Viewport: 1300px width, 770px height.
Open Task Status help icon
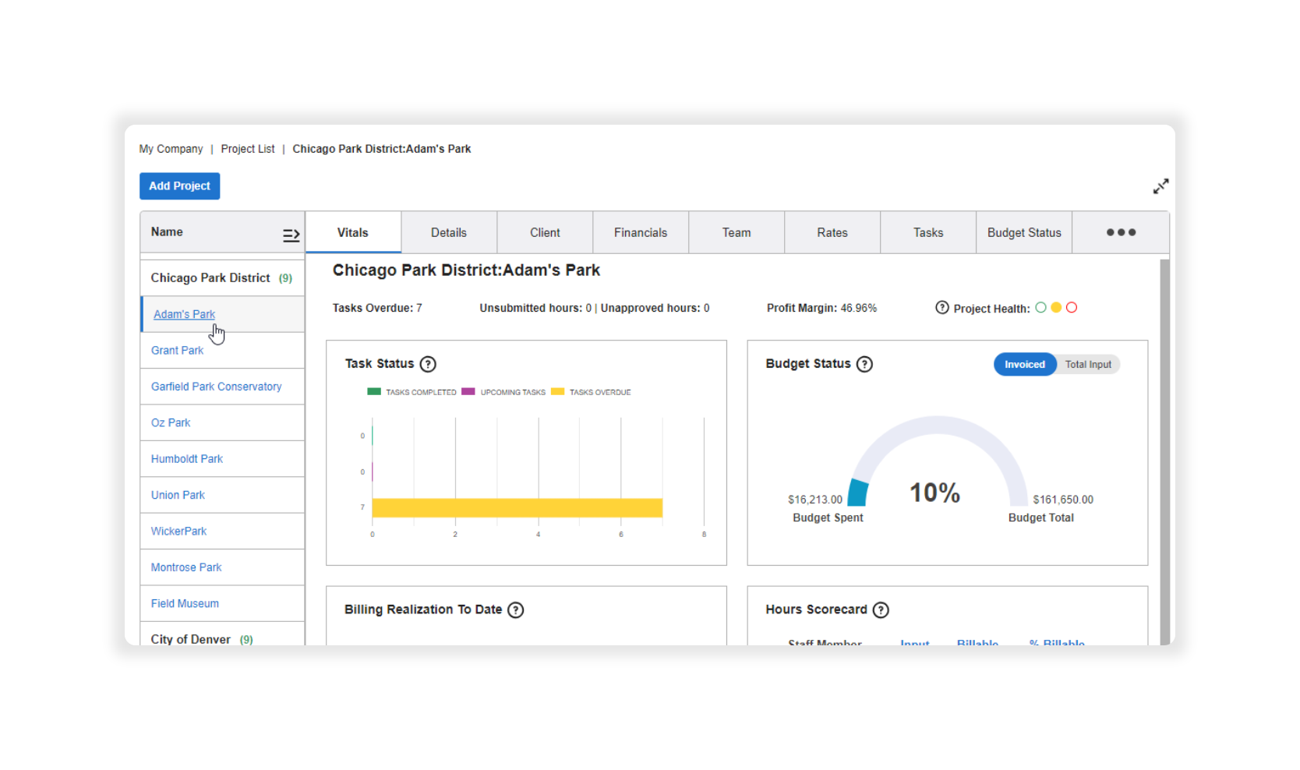428,364
